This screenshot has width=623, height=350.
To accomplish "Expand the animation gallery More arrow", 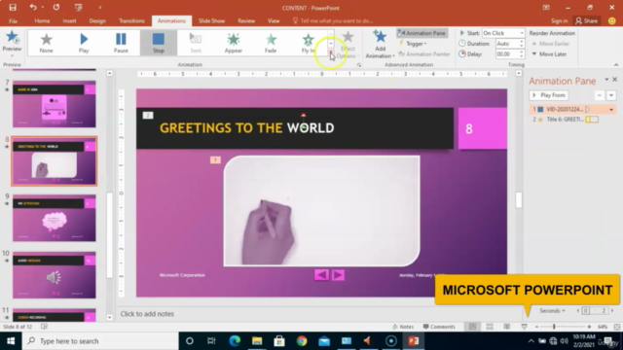I will click(330, 53).
